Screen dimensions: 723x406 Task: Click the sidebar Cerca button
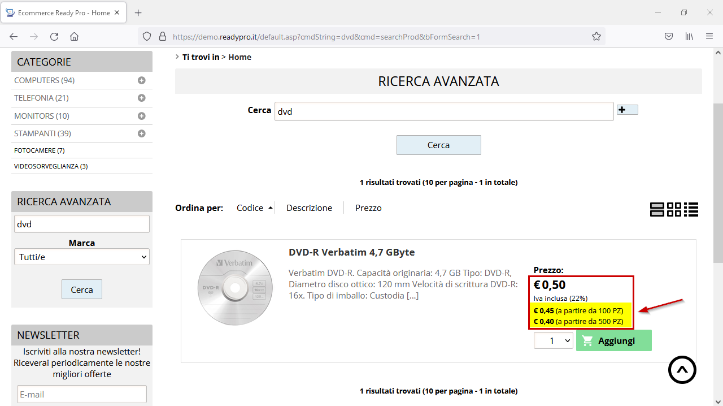[x=82, y=290]
